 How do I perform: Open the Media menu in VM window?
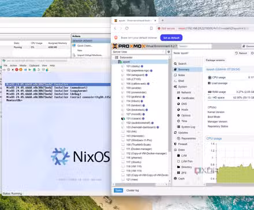pyautogui.click(x=23, y=66)
